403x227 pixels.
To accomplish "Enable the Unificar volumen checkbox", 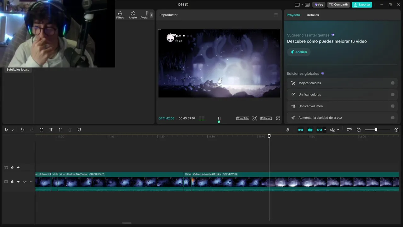I will coord(393,106).
